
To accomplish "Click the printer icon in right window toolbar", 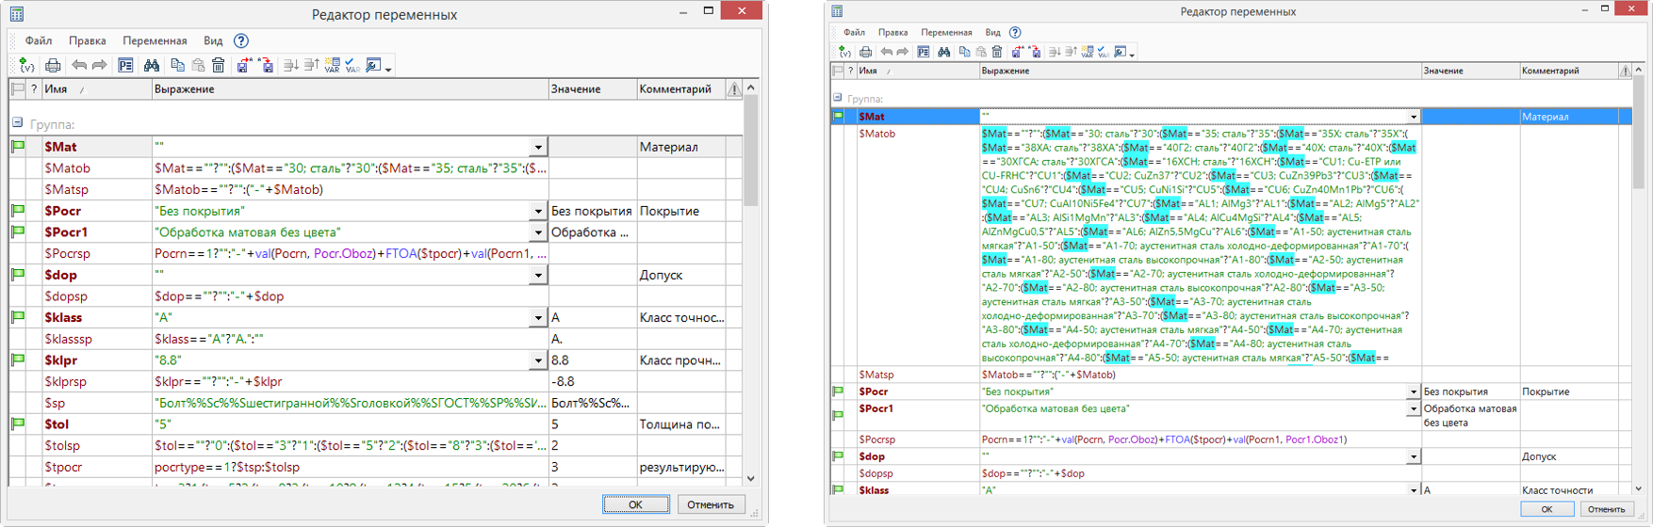I will coord(865,52).
